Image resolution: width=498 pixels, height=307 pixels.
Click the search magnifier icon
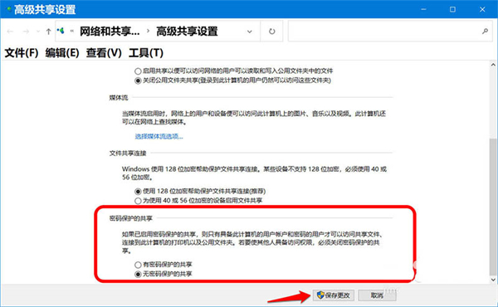pyautogui.click(x=485, y=31)
